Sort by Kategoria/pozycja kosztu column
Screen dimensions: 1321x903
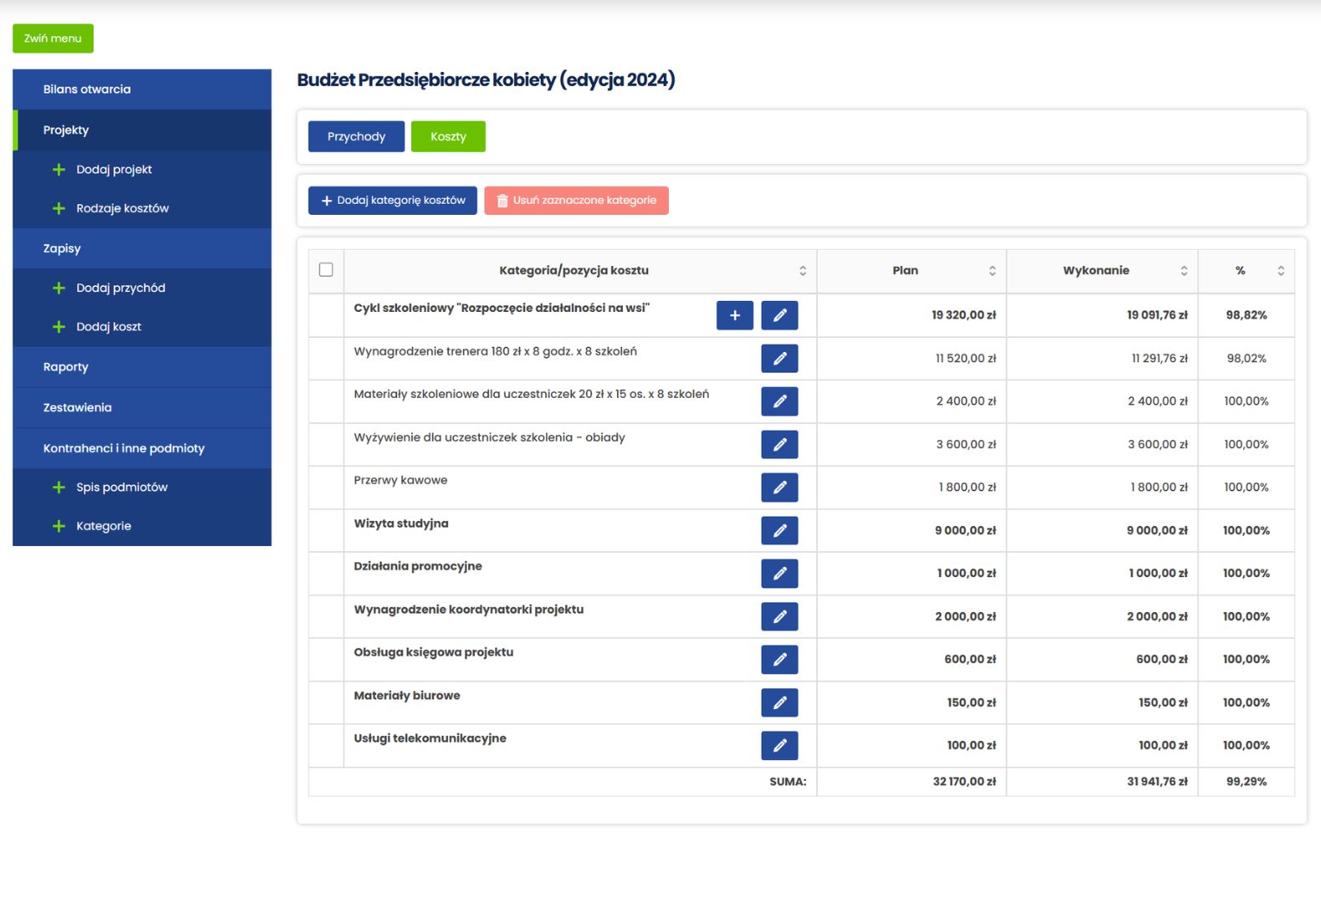802,271
